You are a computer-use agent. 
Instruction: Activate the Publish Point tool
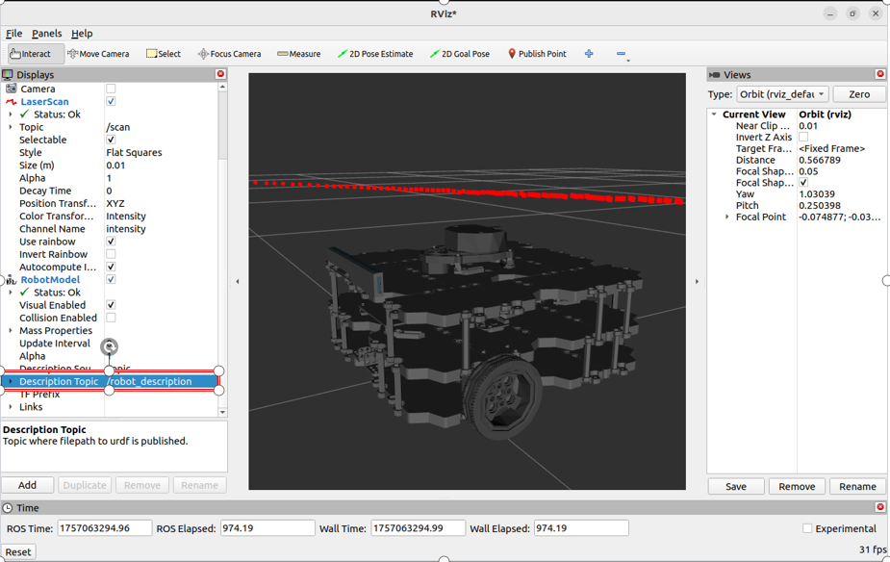[x=535, y=53]
